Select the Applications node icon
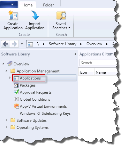 pyautogui.click(x=16, y=78)
